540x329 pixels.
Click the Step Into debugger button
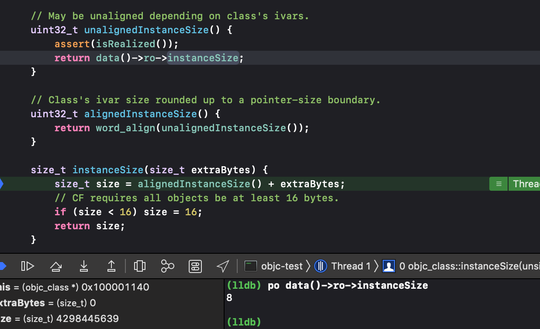[84, 266]
